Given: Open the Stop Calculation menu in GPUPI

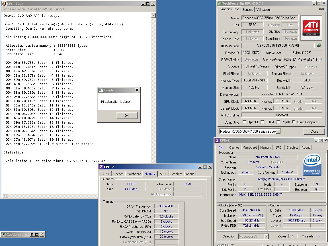Looking at the screenshot, I should (x=14, y=9).
